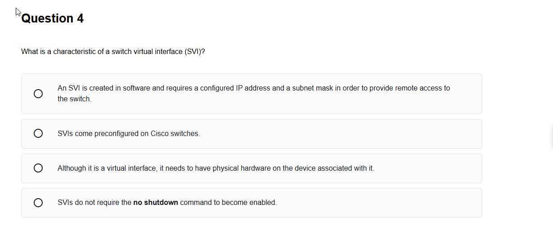
Task: Click the 'Question 4' heading
Action: coord(52,18)
